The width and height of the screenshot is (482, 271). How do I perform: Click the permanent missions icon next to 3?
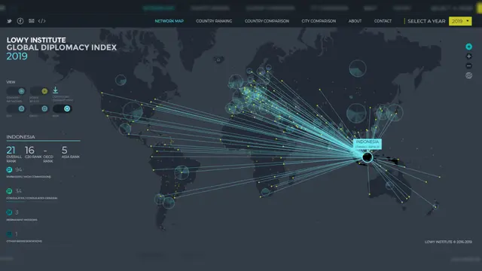tap(9, 212)
